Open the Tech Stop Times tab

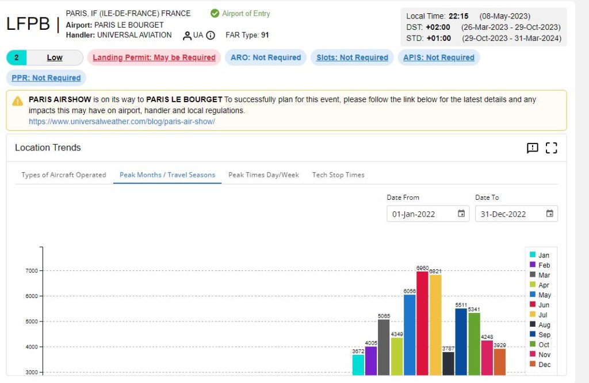pos(338,175)
